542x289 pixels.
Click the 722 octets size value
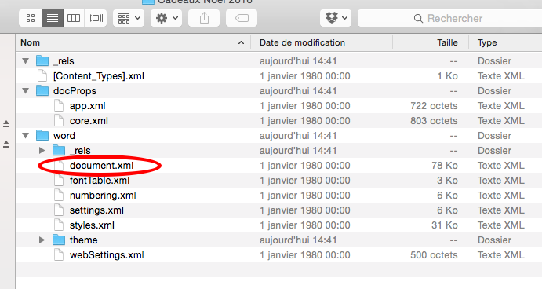(434, 105)
